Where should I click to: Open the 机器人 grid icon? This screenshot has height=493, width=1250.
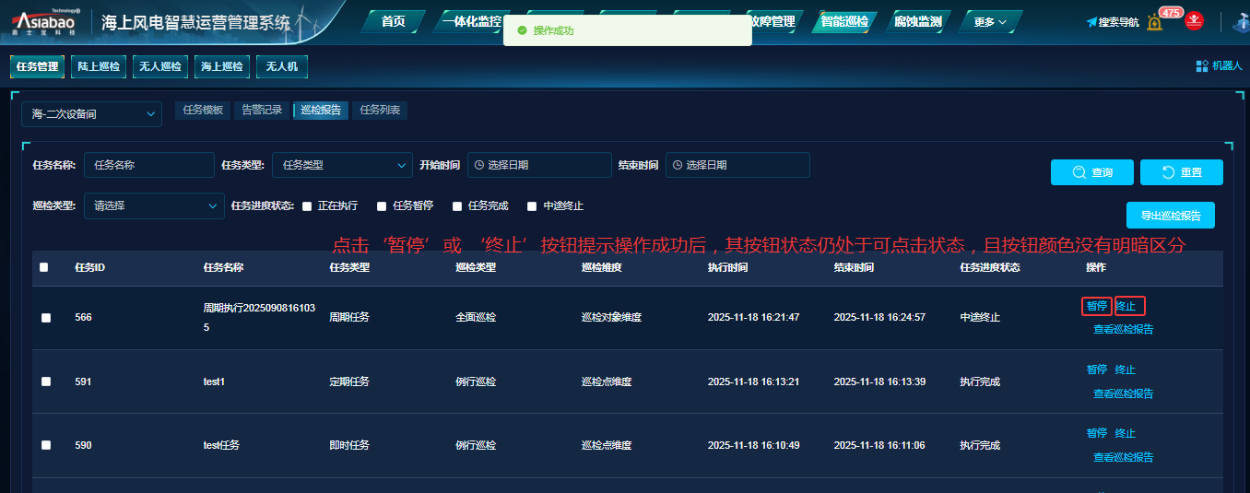coord(1202,66)
